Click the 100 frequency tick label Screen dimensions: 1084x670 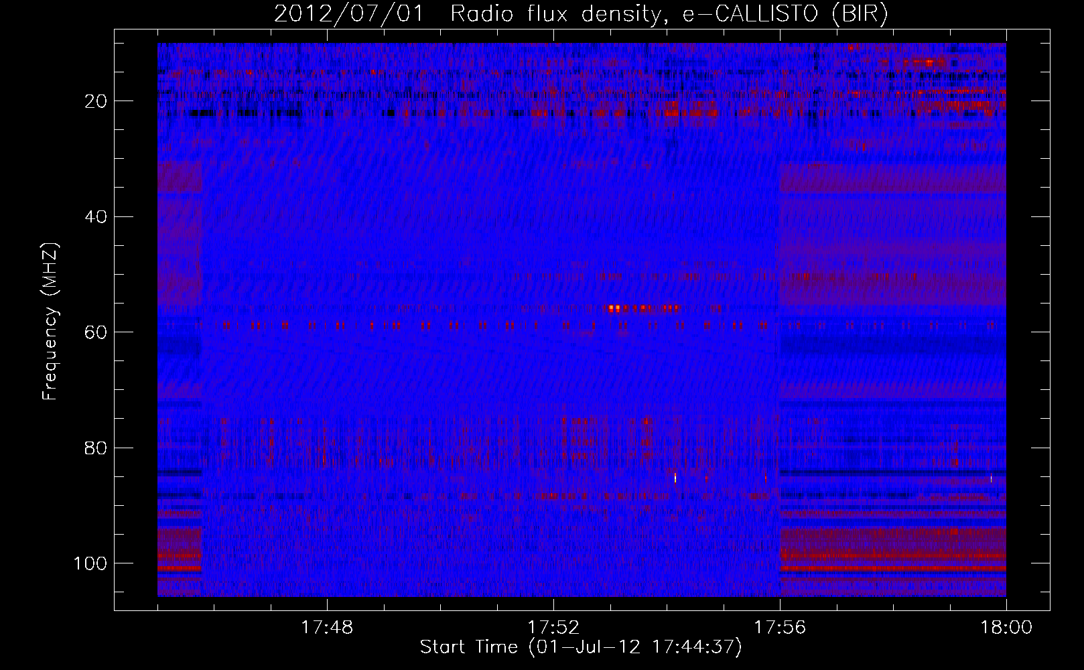pyautogui.click(x=90, y=563)
